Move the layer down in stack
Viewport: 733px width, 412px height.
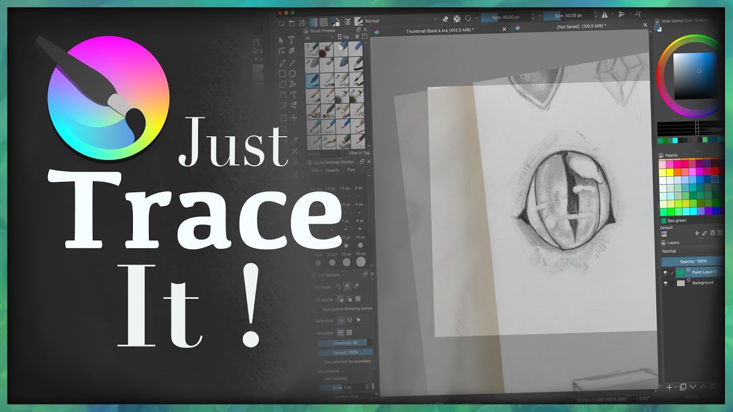(x=693, y=387)
